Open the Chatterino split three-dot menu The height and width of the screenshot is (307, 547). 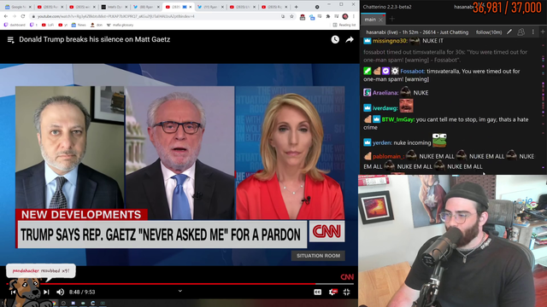(x=532, y=32)
